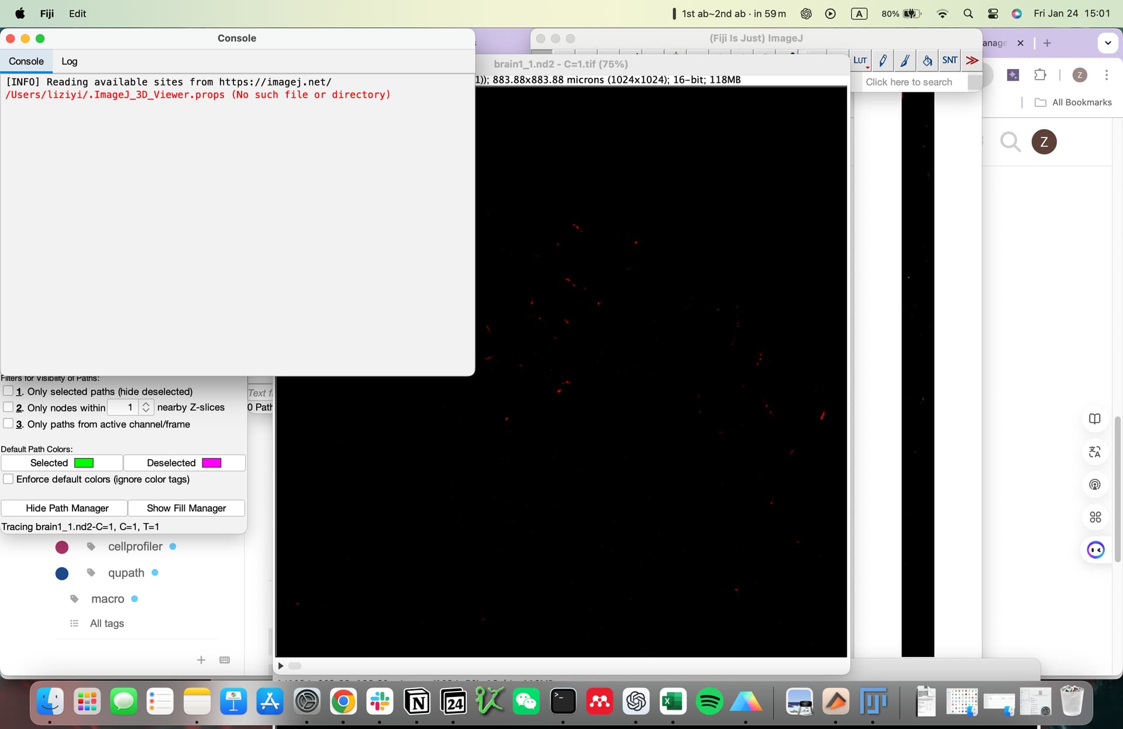Enable Only selected paths filter
Screen dimensions: 1123x729
tap(8, 391)
